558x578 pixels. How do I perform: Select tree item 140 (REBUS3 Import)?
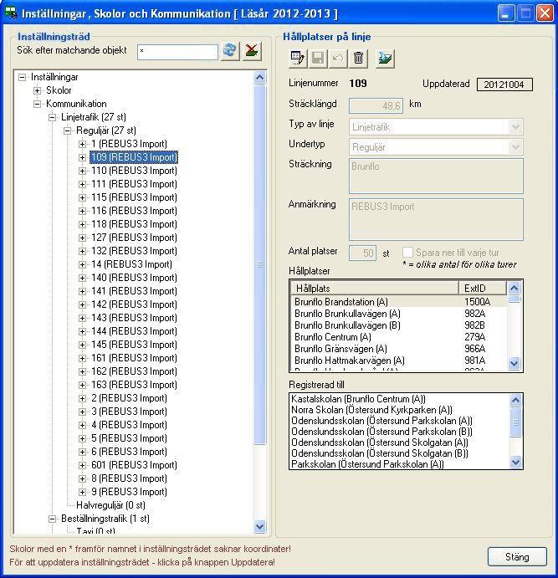[134, 278]
